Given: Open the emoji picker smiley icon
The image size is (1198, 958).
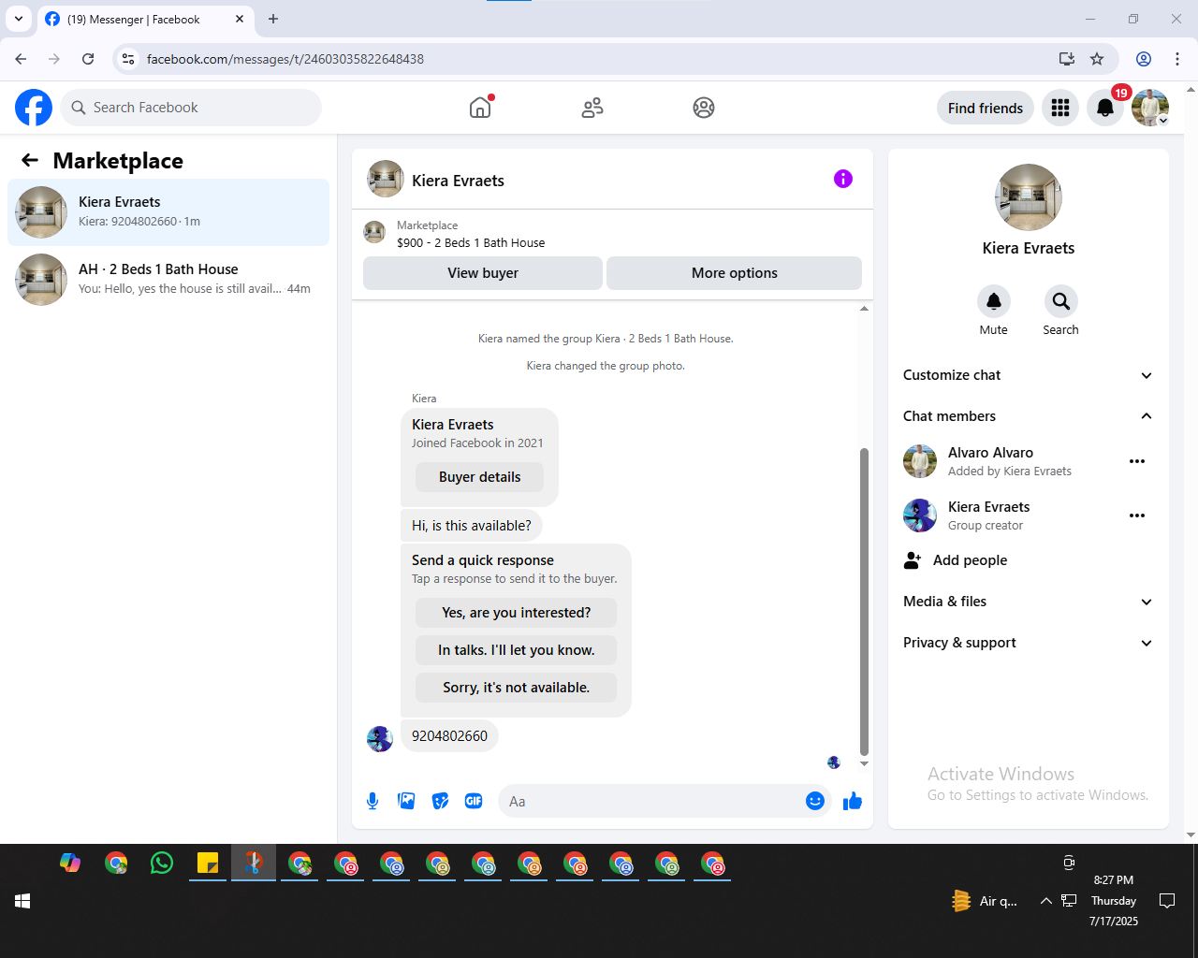Looking at the screenshot, I should click(815, 801).
